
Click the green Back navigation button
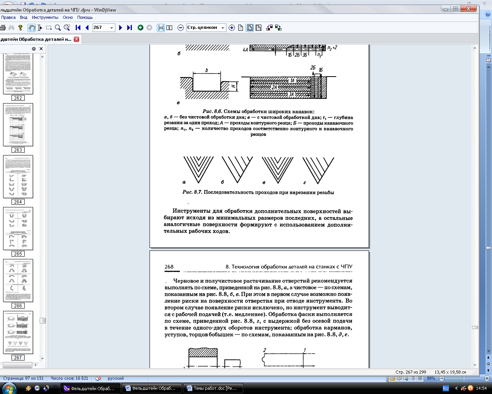pyautogui.click(x=140, y=28)
